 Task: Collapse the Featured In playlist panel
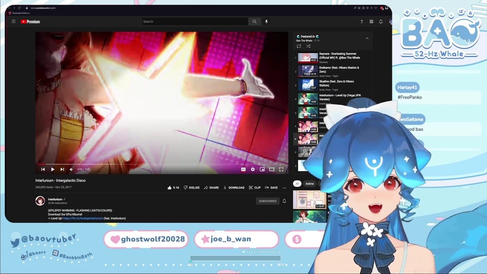[367, 38]
